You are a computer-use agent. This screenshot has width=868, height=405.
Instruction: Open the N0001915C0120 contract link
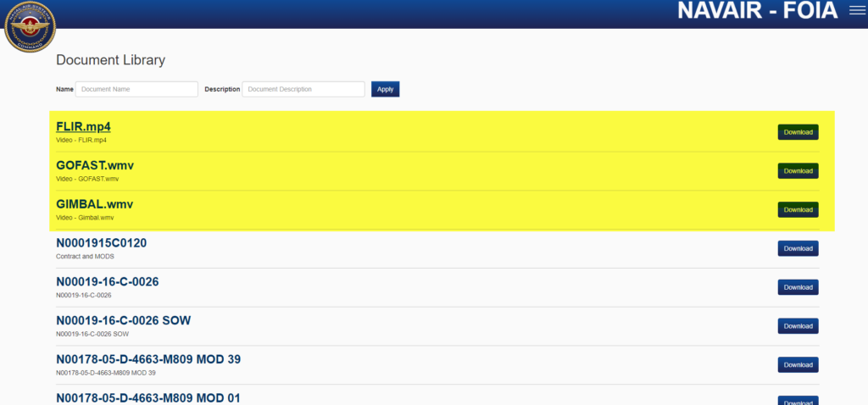tap(101, 243)
